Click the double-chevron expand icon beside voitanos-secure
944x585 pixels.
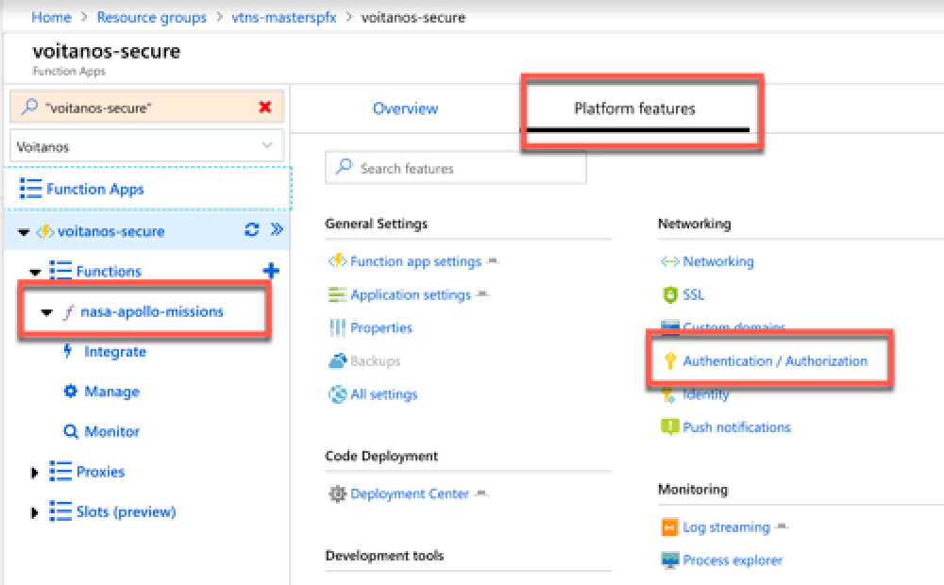click(x=277, y=229)
